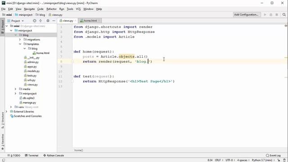The height and width of the screenshot is (162, 288).
Task: Hide the Project panel with minus icon
Action: (54, 21)
